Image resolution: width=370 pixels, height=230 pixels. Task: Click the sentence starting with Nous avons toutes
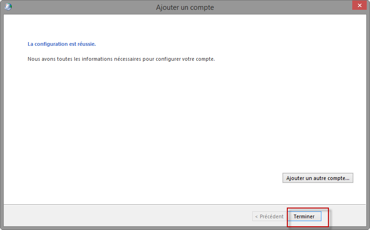tap(121, 59)
